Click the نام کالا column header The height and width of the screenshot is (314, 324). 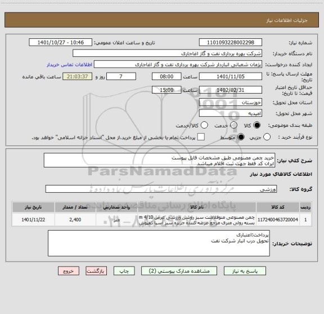tap(197, 207)
